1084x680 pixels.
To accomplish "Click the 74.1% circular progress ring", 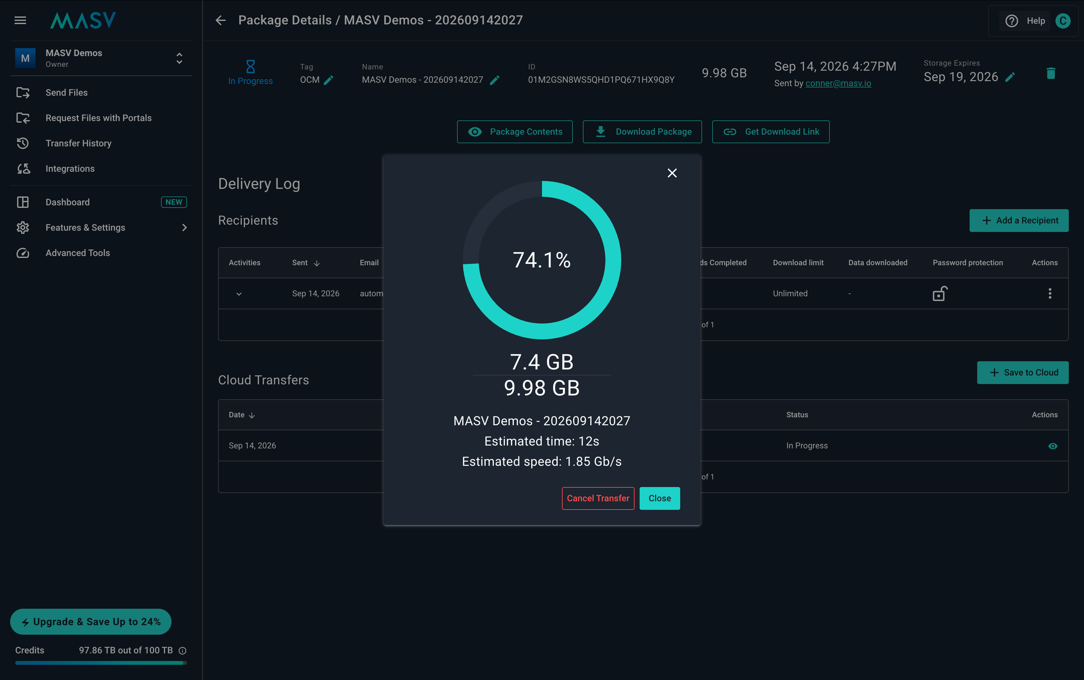I will 542,260.
